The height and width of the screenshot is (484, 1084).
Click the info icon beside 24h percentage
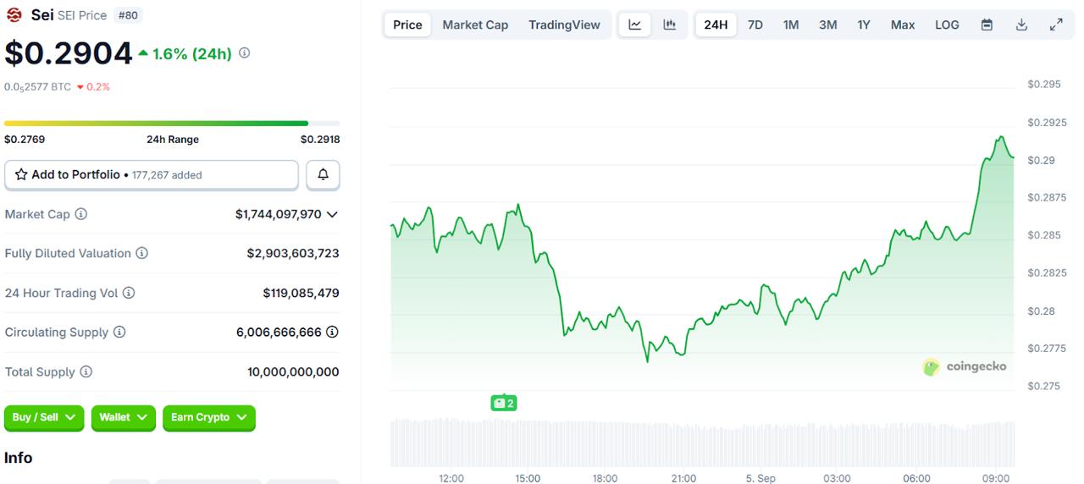(x=245, y=52)
